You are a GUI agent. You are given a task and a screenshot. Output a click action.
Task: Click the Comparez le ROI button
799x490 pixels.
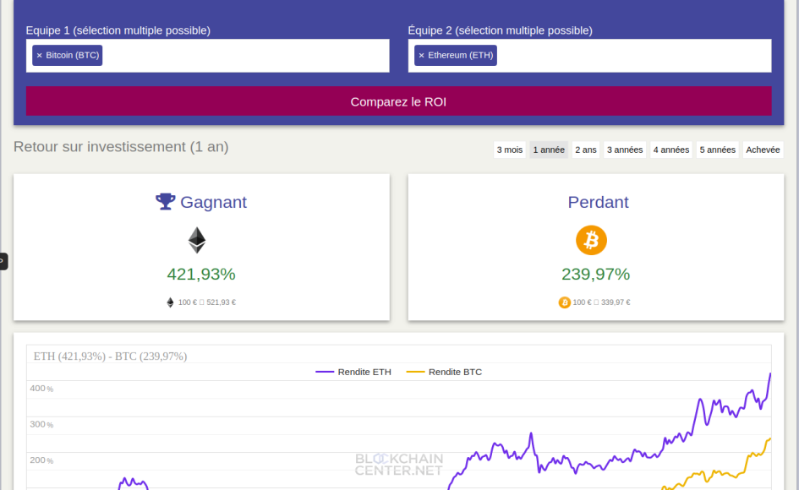coord(398,101)
